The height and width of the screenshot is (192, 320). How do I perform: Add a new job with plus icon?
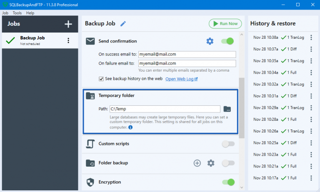pos(68,24)
